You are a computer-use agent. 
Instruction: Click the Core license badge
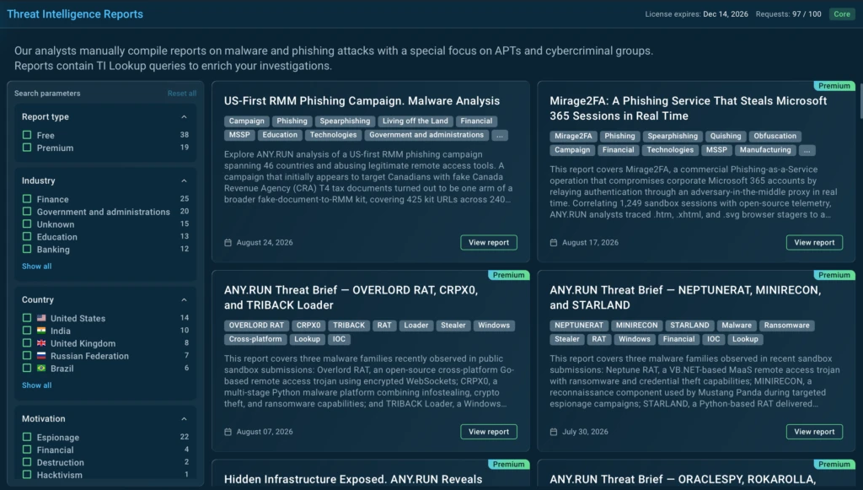click(x=842, y=14)
